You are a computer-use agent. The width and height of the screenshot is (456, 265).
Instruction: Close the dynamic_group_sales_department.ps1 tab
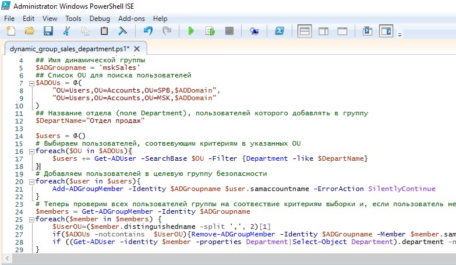pyautogui.click(x=137, y=49)
